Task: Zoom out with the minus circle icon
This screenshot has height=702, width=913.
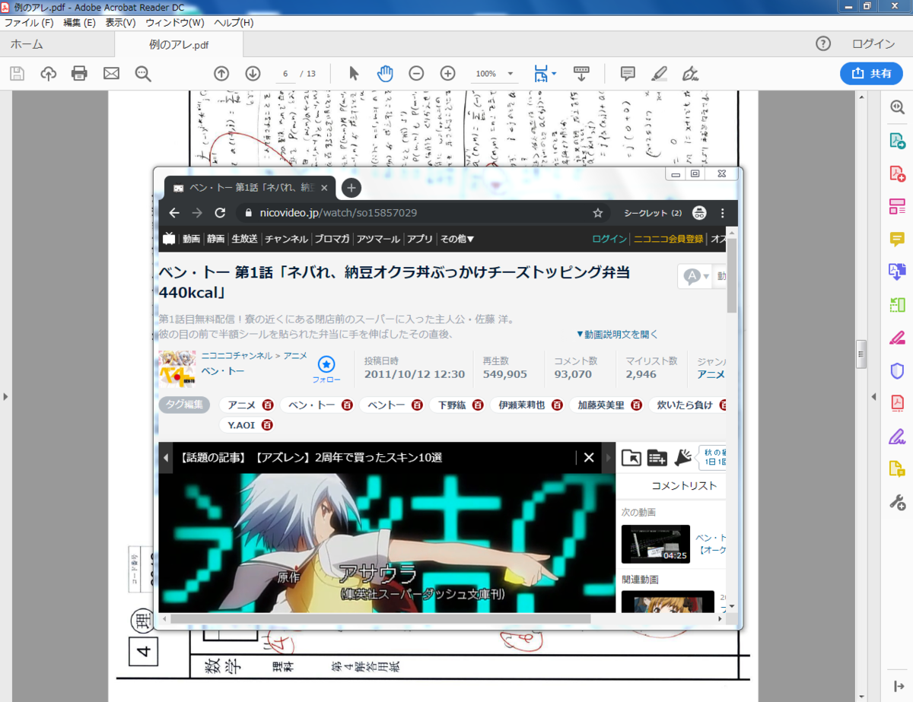Action: (416, 74)
